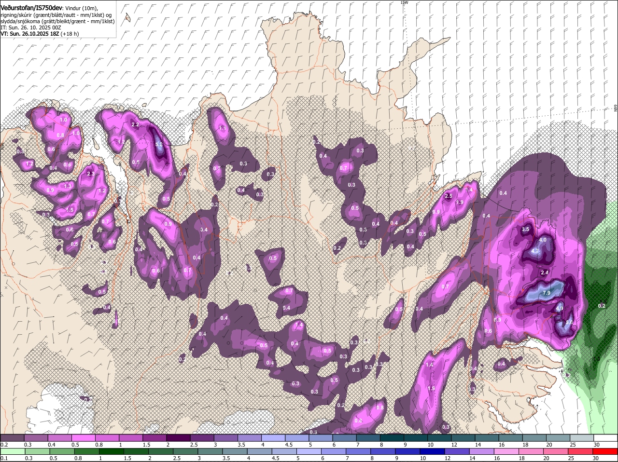This screenshot has width=618, height=462.
Task: Select the 2.3 value label on the map
Action: point(91,174)
